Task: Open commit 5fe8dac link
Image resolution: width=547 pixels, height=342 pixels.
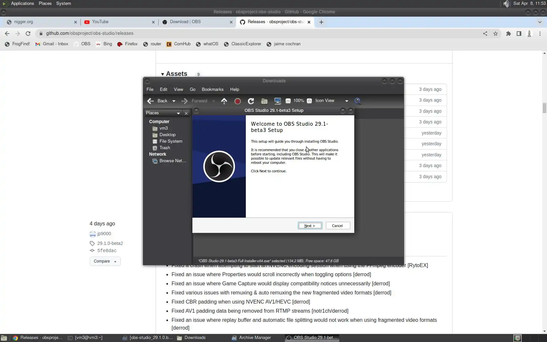Action: point(107,251)
